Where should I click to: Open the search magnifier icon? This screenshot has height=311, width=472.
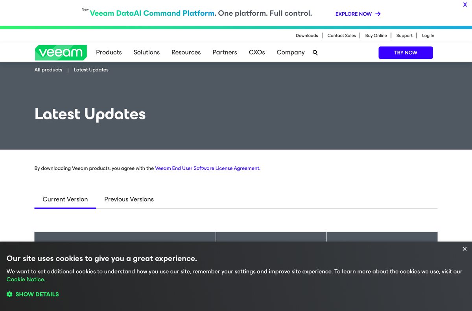315,53
